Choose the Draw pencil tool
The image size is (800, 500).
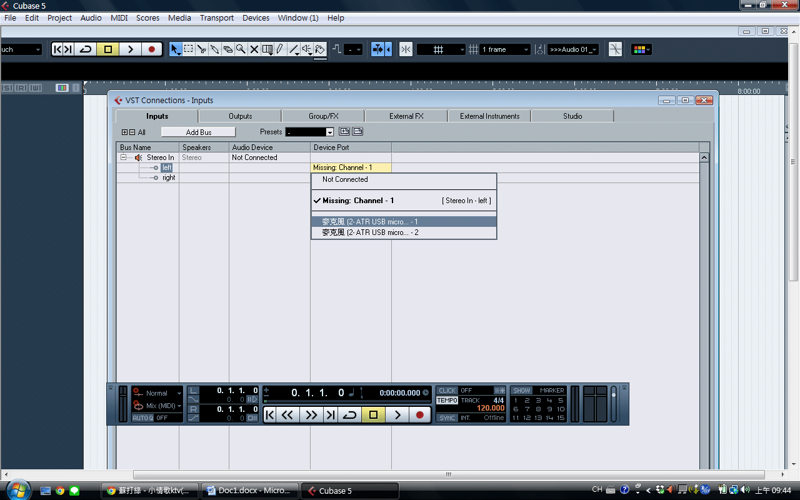pyautogui.click(x=279, y=49)
